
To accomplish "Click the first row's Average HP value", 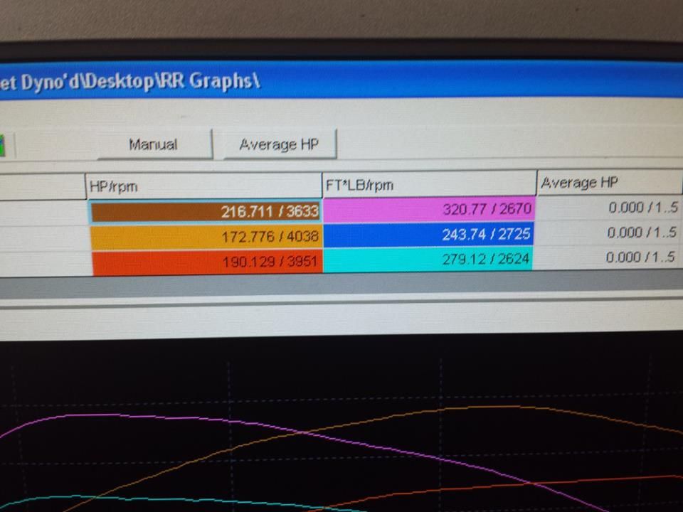I will coord(608,208).
